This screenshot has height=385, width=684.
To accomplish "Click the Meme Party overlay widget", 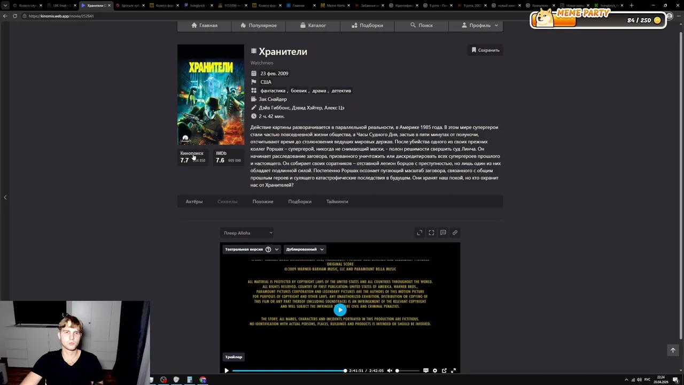I will tap(598, 19).
